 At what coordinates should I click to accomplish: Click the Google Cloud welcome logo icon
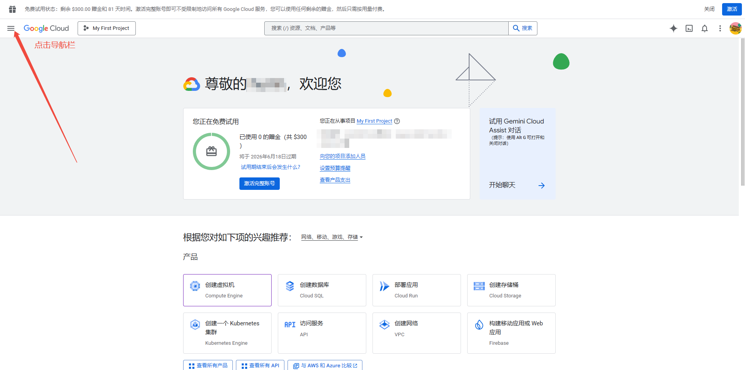(x=192, y=84)
